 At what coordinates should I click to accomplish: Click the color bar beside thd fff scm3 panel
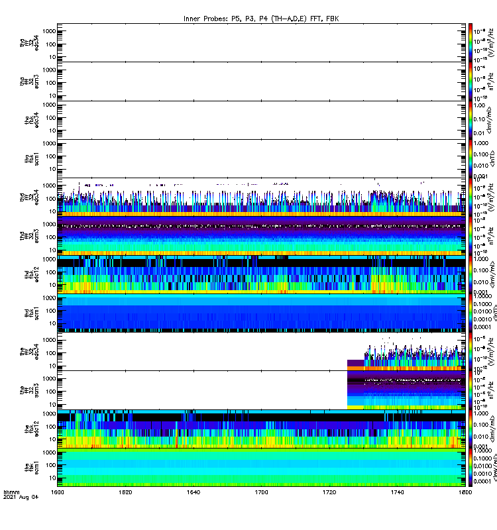470,236
